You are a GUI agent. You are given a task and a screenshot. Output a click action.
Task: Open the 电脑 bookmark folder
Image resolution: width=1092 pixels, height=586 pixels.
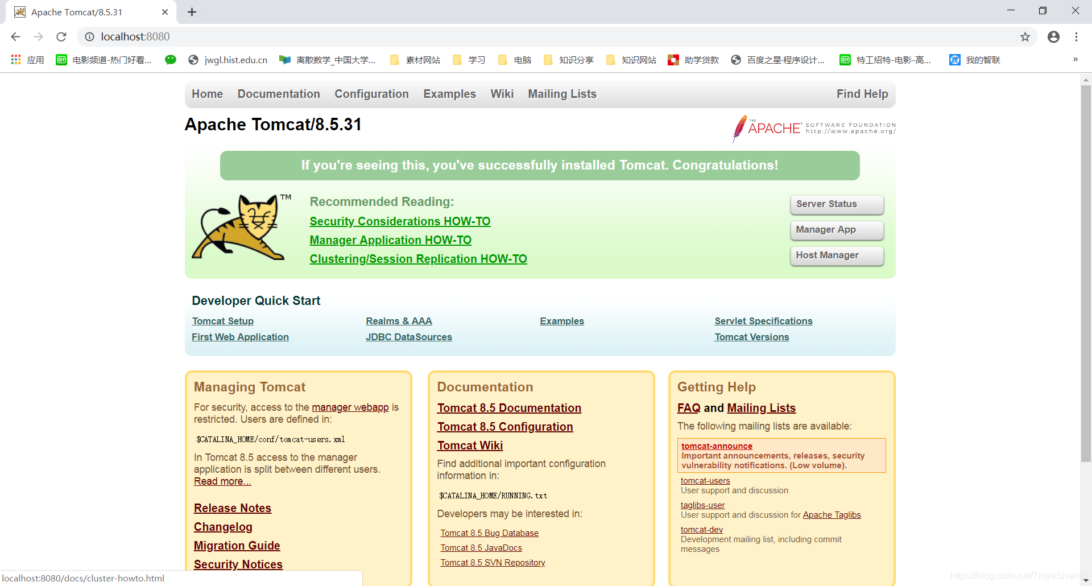(x=515, y=60)
